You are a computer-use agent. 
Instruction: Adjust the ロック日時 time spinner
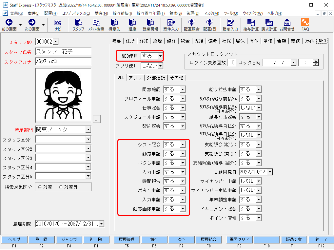316,63
